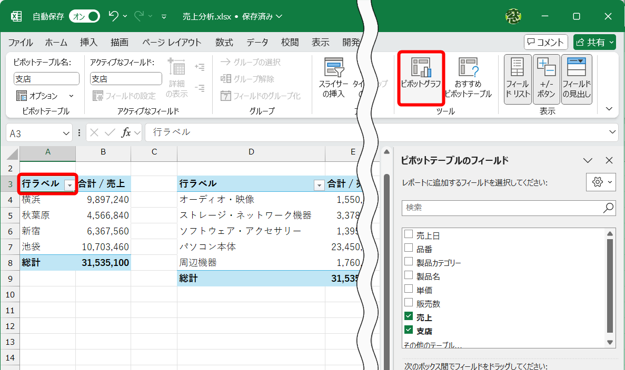Click グループの選択 command
The image size is (625, 370).
pyautogui.click(x=251, y=62)
